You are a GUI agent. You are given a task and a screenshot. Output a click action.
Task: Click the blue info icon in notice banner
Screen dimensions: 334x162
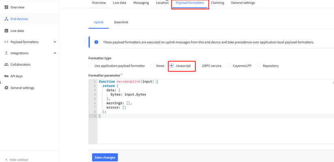[96, 42]
